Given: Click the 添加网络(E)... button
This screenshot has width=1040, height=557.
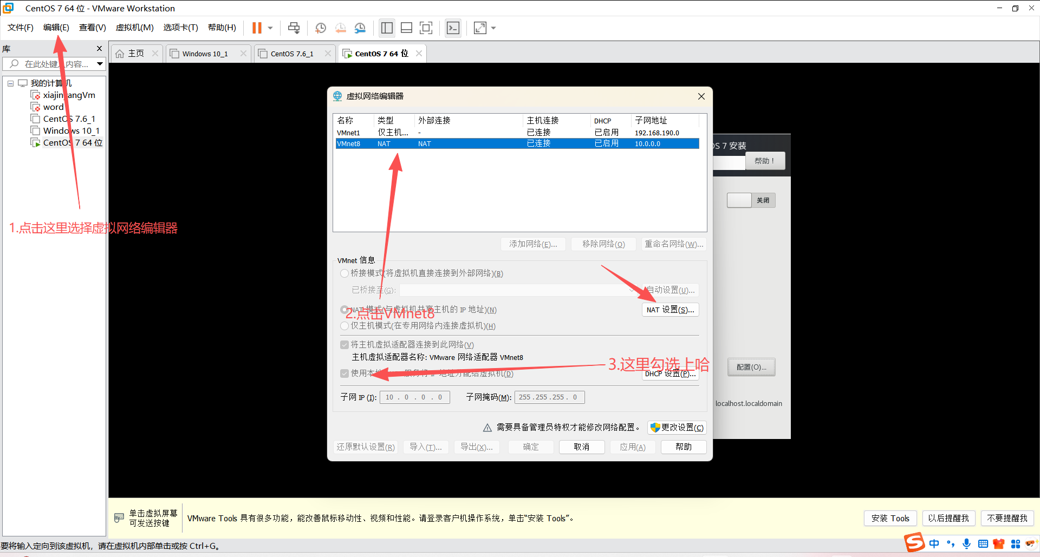Looking at the screenshot, I should pos(533,244).
